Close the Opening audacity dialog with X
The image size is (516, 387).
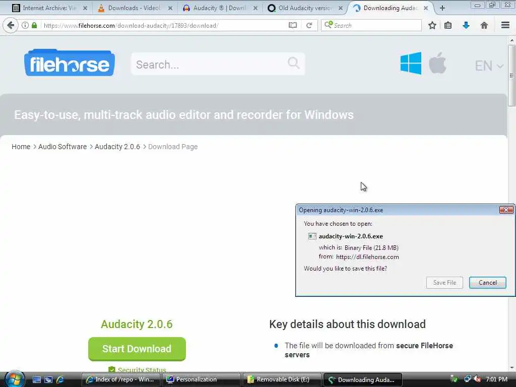coord(506,210)
